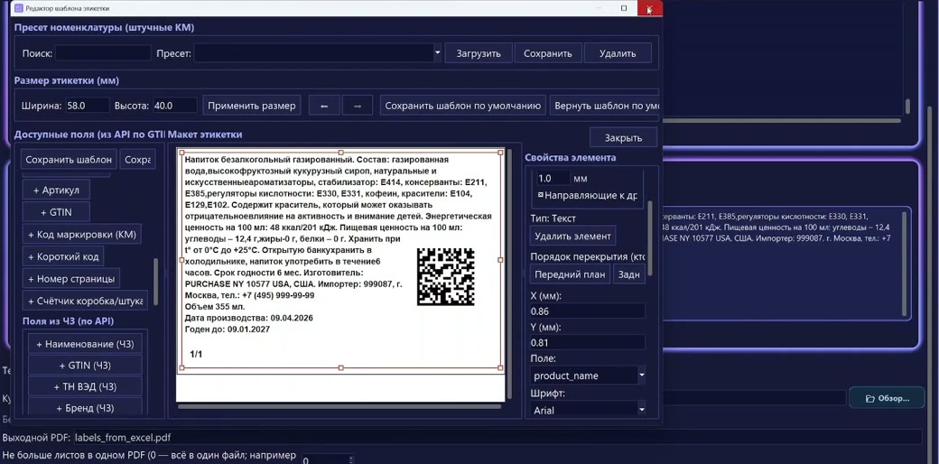Click the Поиск search field
Screen dimensions: 939x464
pyautogui.click(x=103, y=53)
